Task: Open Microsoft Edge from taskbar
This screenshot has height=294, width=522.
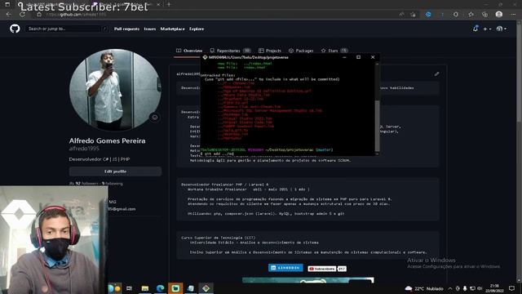Action: point(160,288)
